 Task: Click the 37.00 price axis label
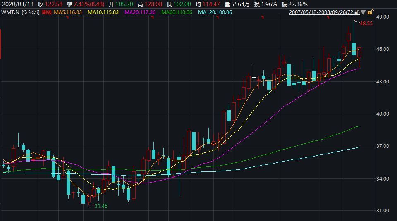[x=383, y=146]
